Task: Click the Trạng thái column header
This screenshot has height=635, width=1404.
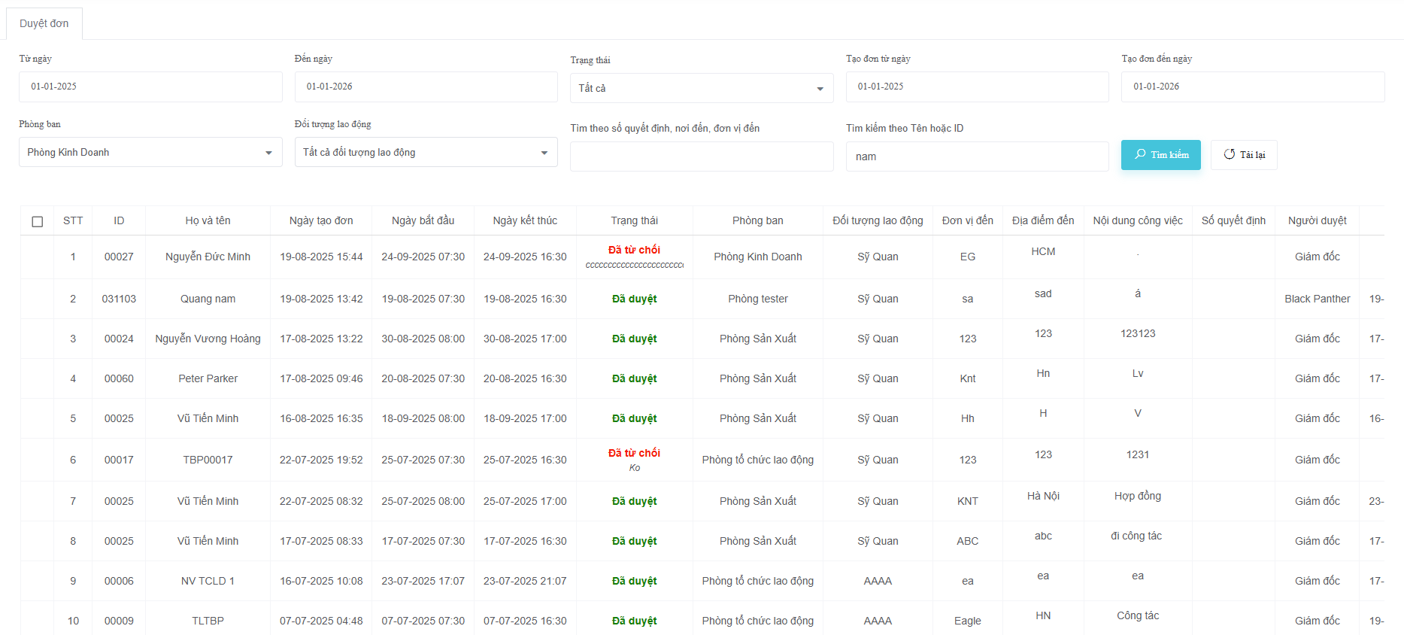Action: click(x=634, y=220)
